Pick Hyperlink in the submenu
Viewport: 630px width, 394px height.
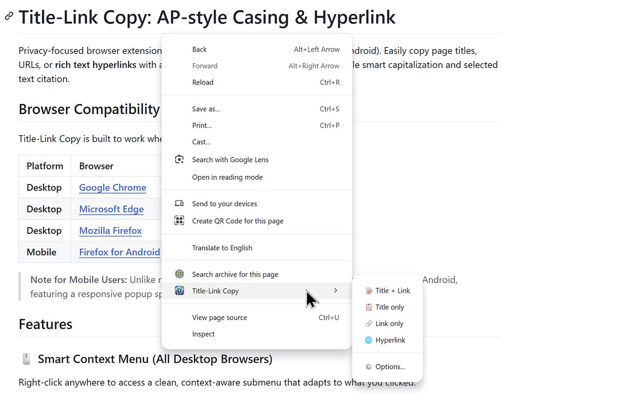387,340
